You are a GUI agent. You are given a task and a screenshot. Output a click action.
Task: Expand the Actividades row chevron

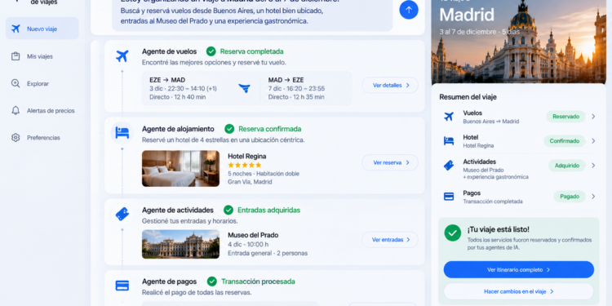pyautogui.click(x=593, y=166)
